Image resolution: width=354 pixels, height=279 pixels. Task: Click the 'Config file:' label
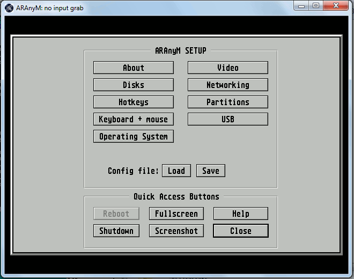point(133,171)
